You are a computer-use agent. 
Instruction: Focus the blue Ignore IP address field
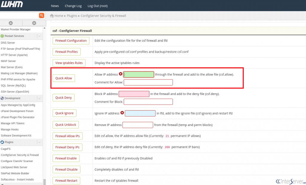coord(140,114)
